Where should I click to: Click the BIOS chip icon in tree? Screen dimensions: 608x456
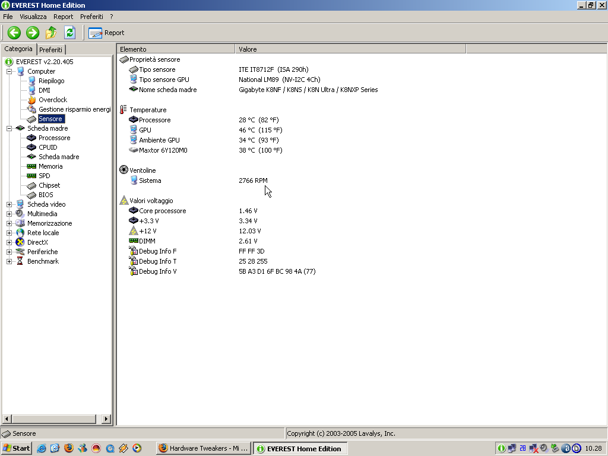coord(31,195)
